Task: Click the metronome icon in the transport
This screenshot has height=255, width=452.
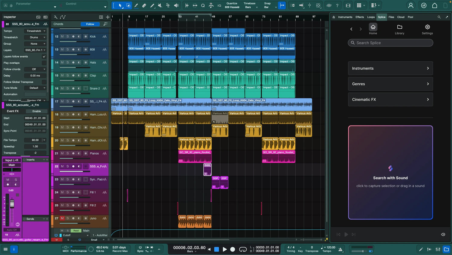Action: coord(340,249)
